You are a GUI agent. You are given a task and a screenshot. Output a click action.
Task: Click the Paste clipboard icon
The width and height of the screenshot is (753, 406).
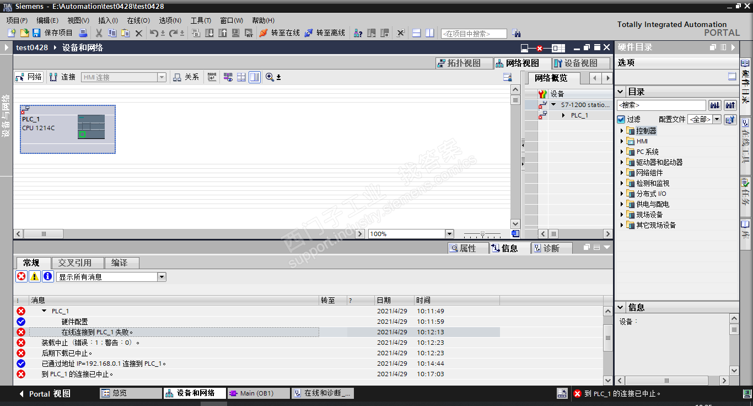coord(125,33)
